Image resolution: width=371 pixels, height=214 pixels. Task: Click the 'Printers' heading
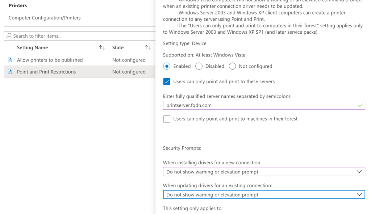point(18,5)
